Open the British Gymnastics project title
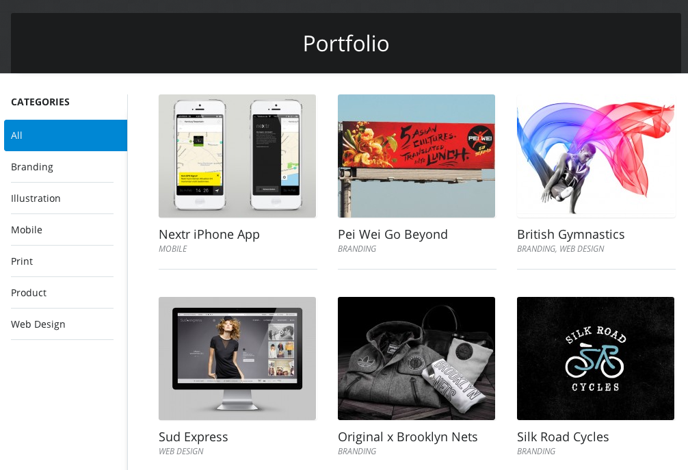 tap(571, 235)
